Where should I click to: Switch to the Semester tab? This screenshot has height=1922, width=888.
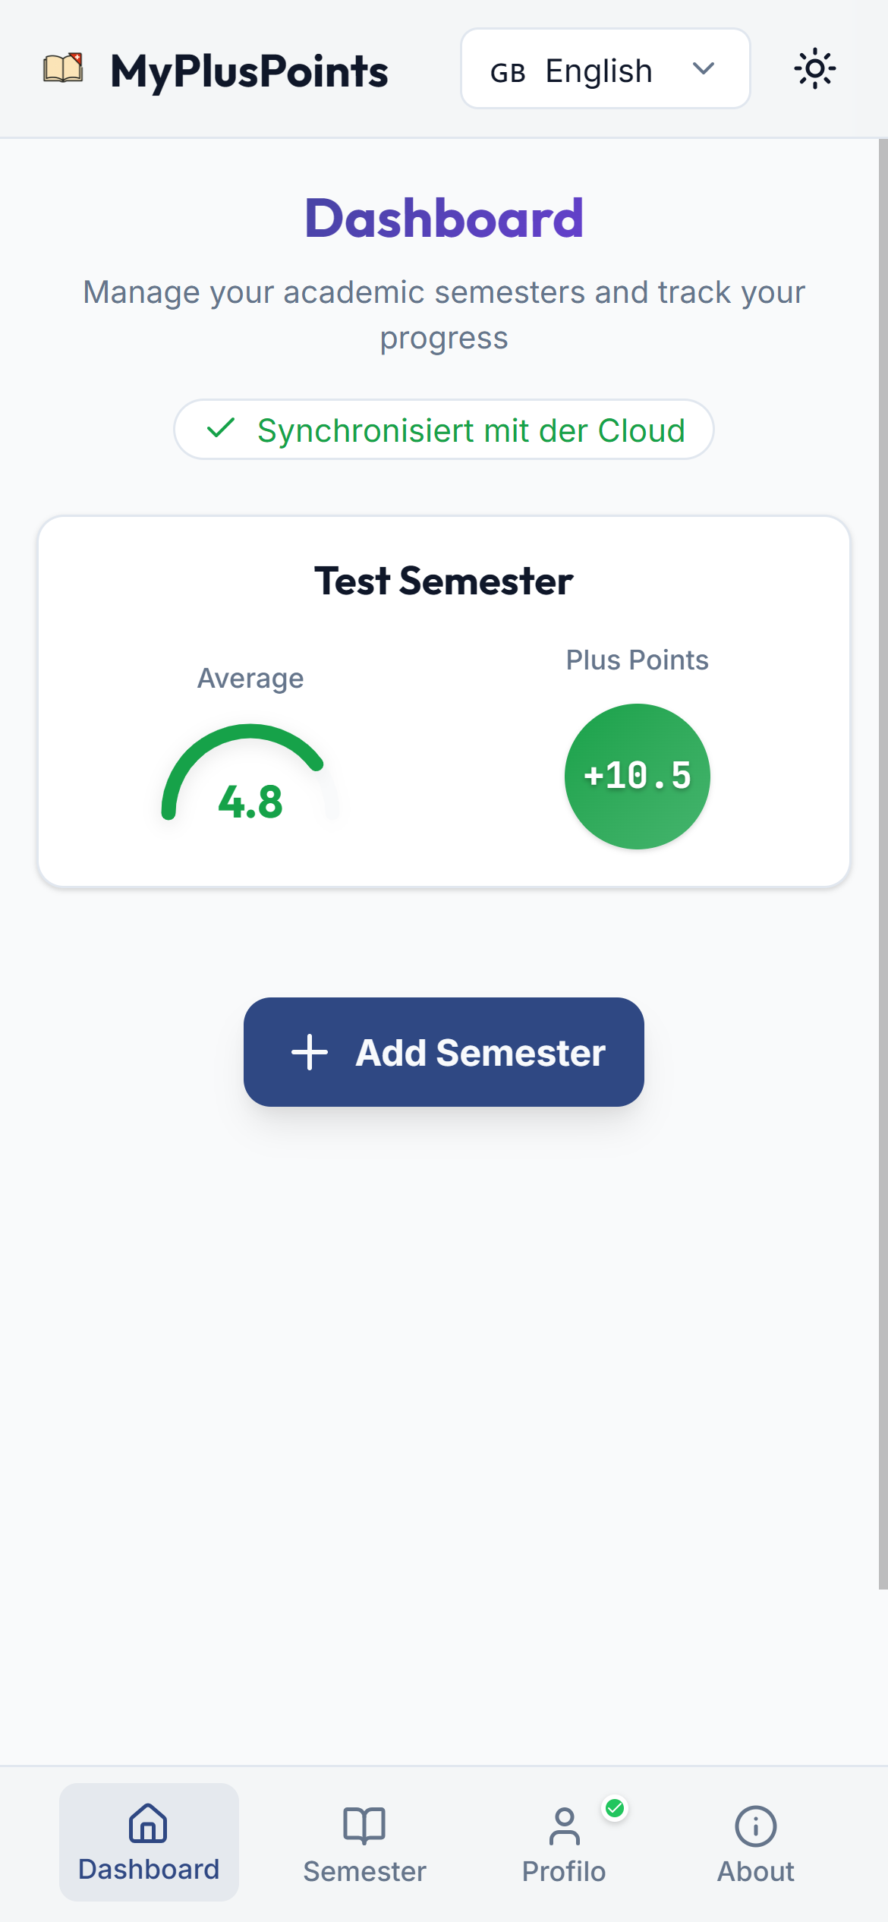(364, 1844)
